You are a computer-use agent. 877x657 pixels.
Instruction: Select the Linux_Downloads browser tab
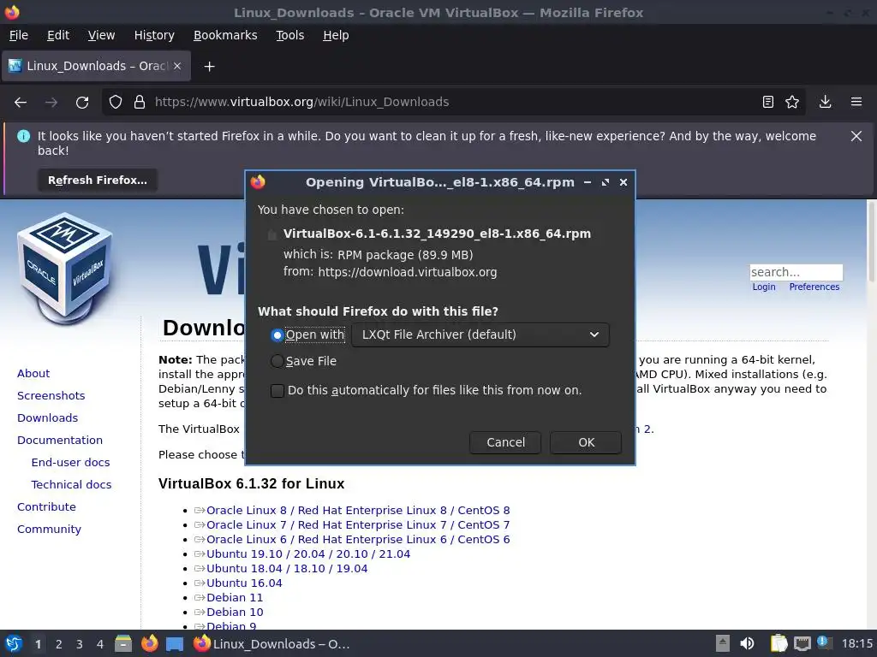(x=96, y=66)
